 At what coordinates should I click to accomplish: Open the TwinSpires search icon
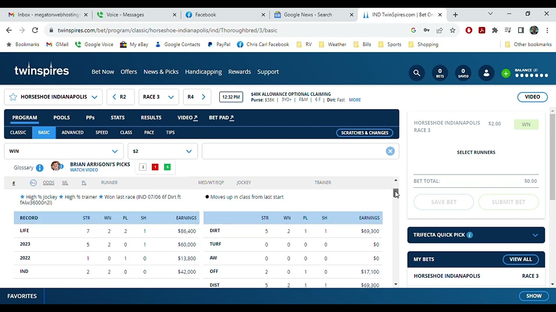click(417, 73)
